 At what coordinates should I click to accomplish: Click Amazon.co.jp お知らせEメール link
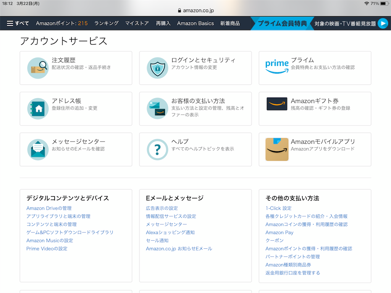[x=179, y=249]
